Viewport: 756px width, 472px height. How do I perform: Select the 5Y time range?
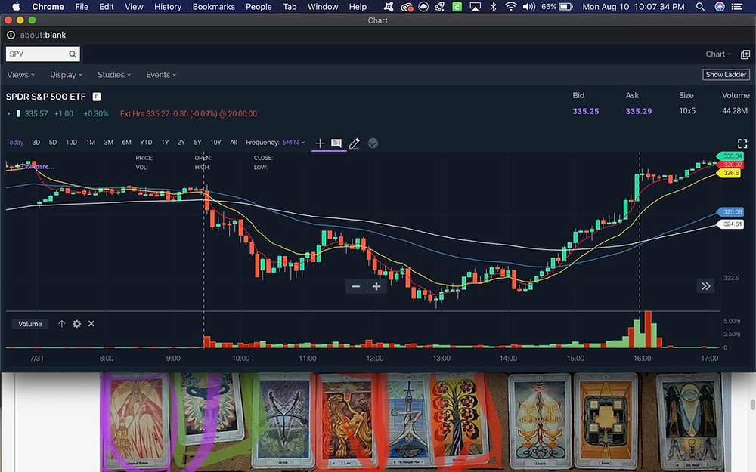(197, 143)
